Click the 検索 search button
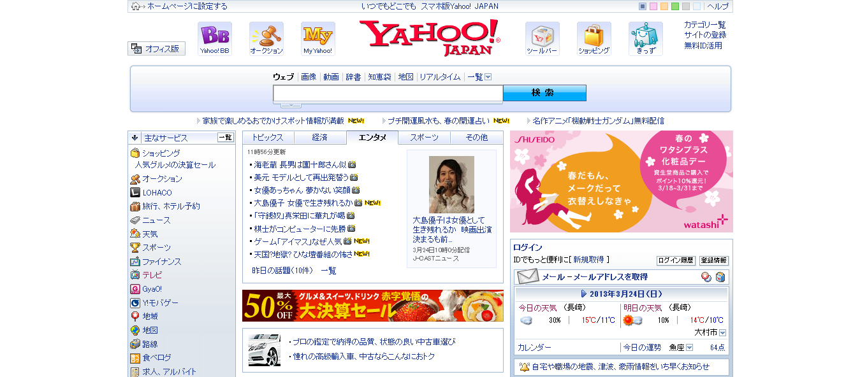 (x=544, y=93)
